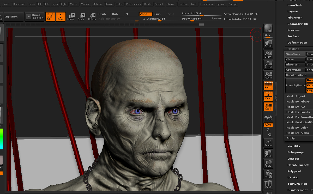Select the top shelf Rotate tool
This screenshot has height=194, width=313.
click(92, 17)
